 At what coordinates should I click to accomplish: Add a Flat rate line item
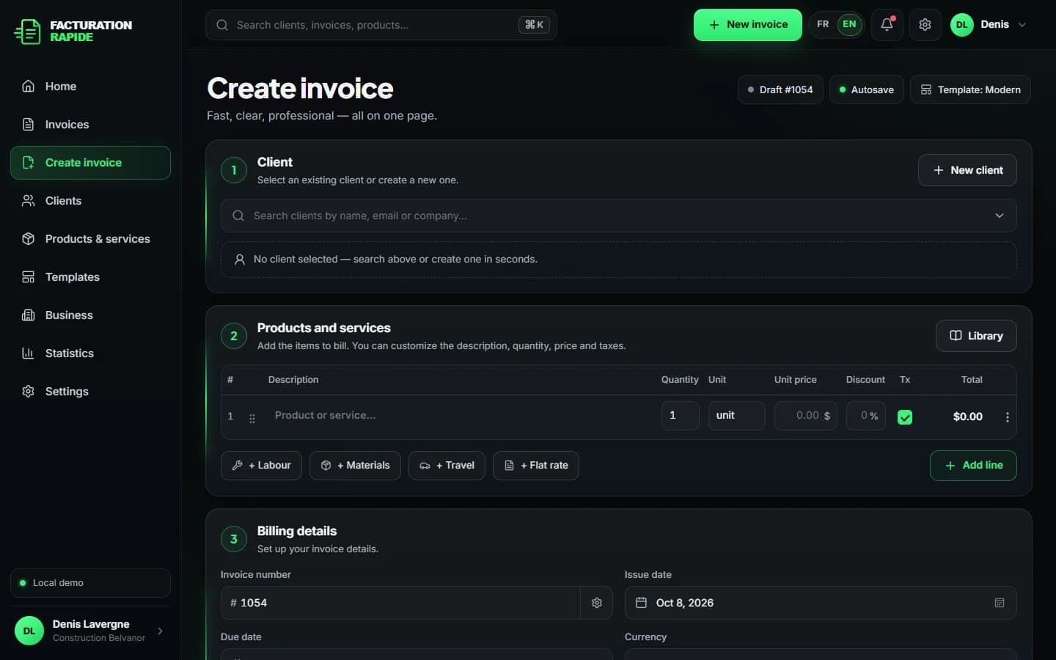pyautogui.click(x=536, y=466)
